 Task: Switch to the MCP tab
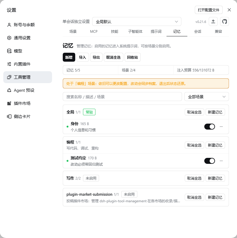coord(94,32)
